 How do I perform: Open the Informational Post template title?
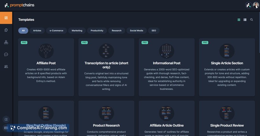coord(167,63)
